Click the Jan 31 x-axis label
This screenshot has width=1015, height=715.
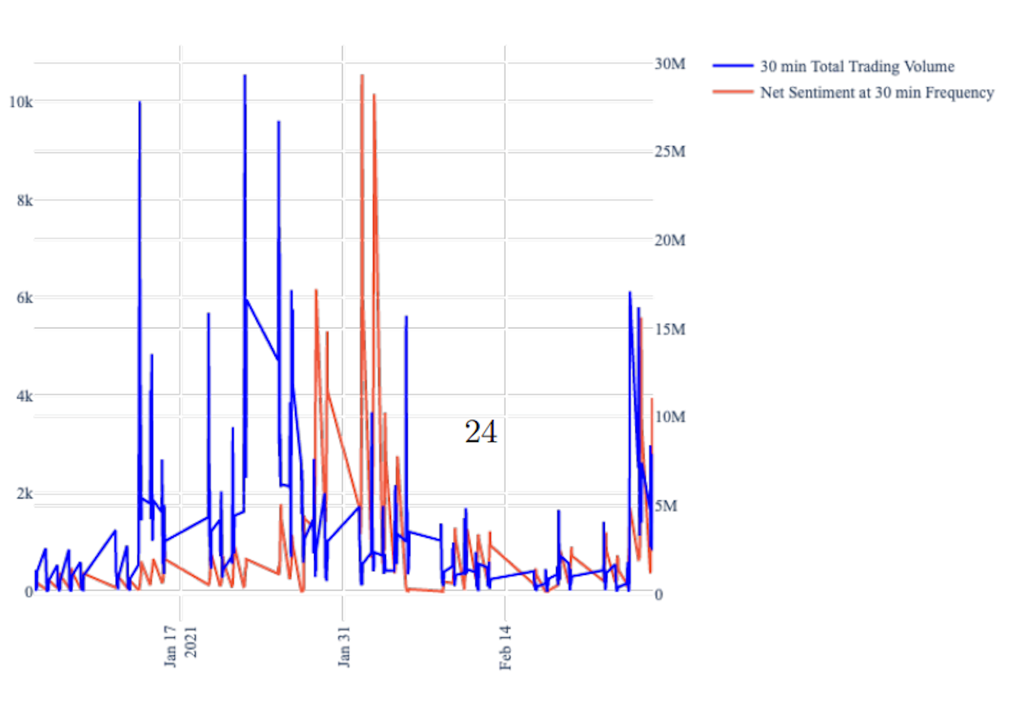[344, 647]
